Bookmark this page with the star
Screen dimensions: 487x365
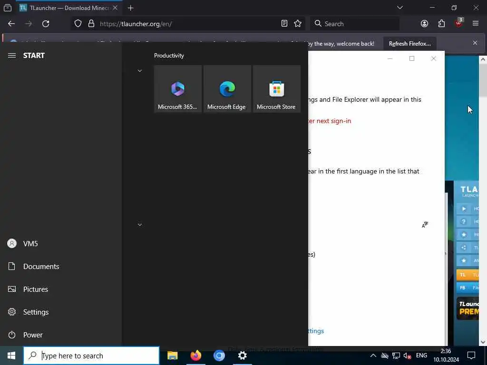point(298,24)
